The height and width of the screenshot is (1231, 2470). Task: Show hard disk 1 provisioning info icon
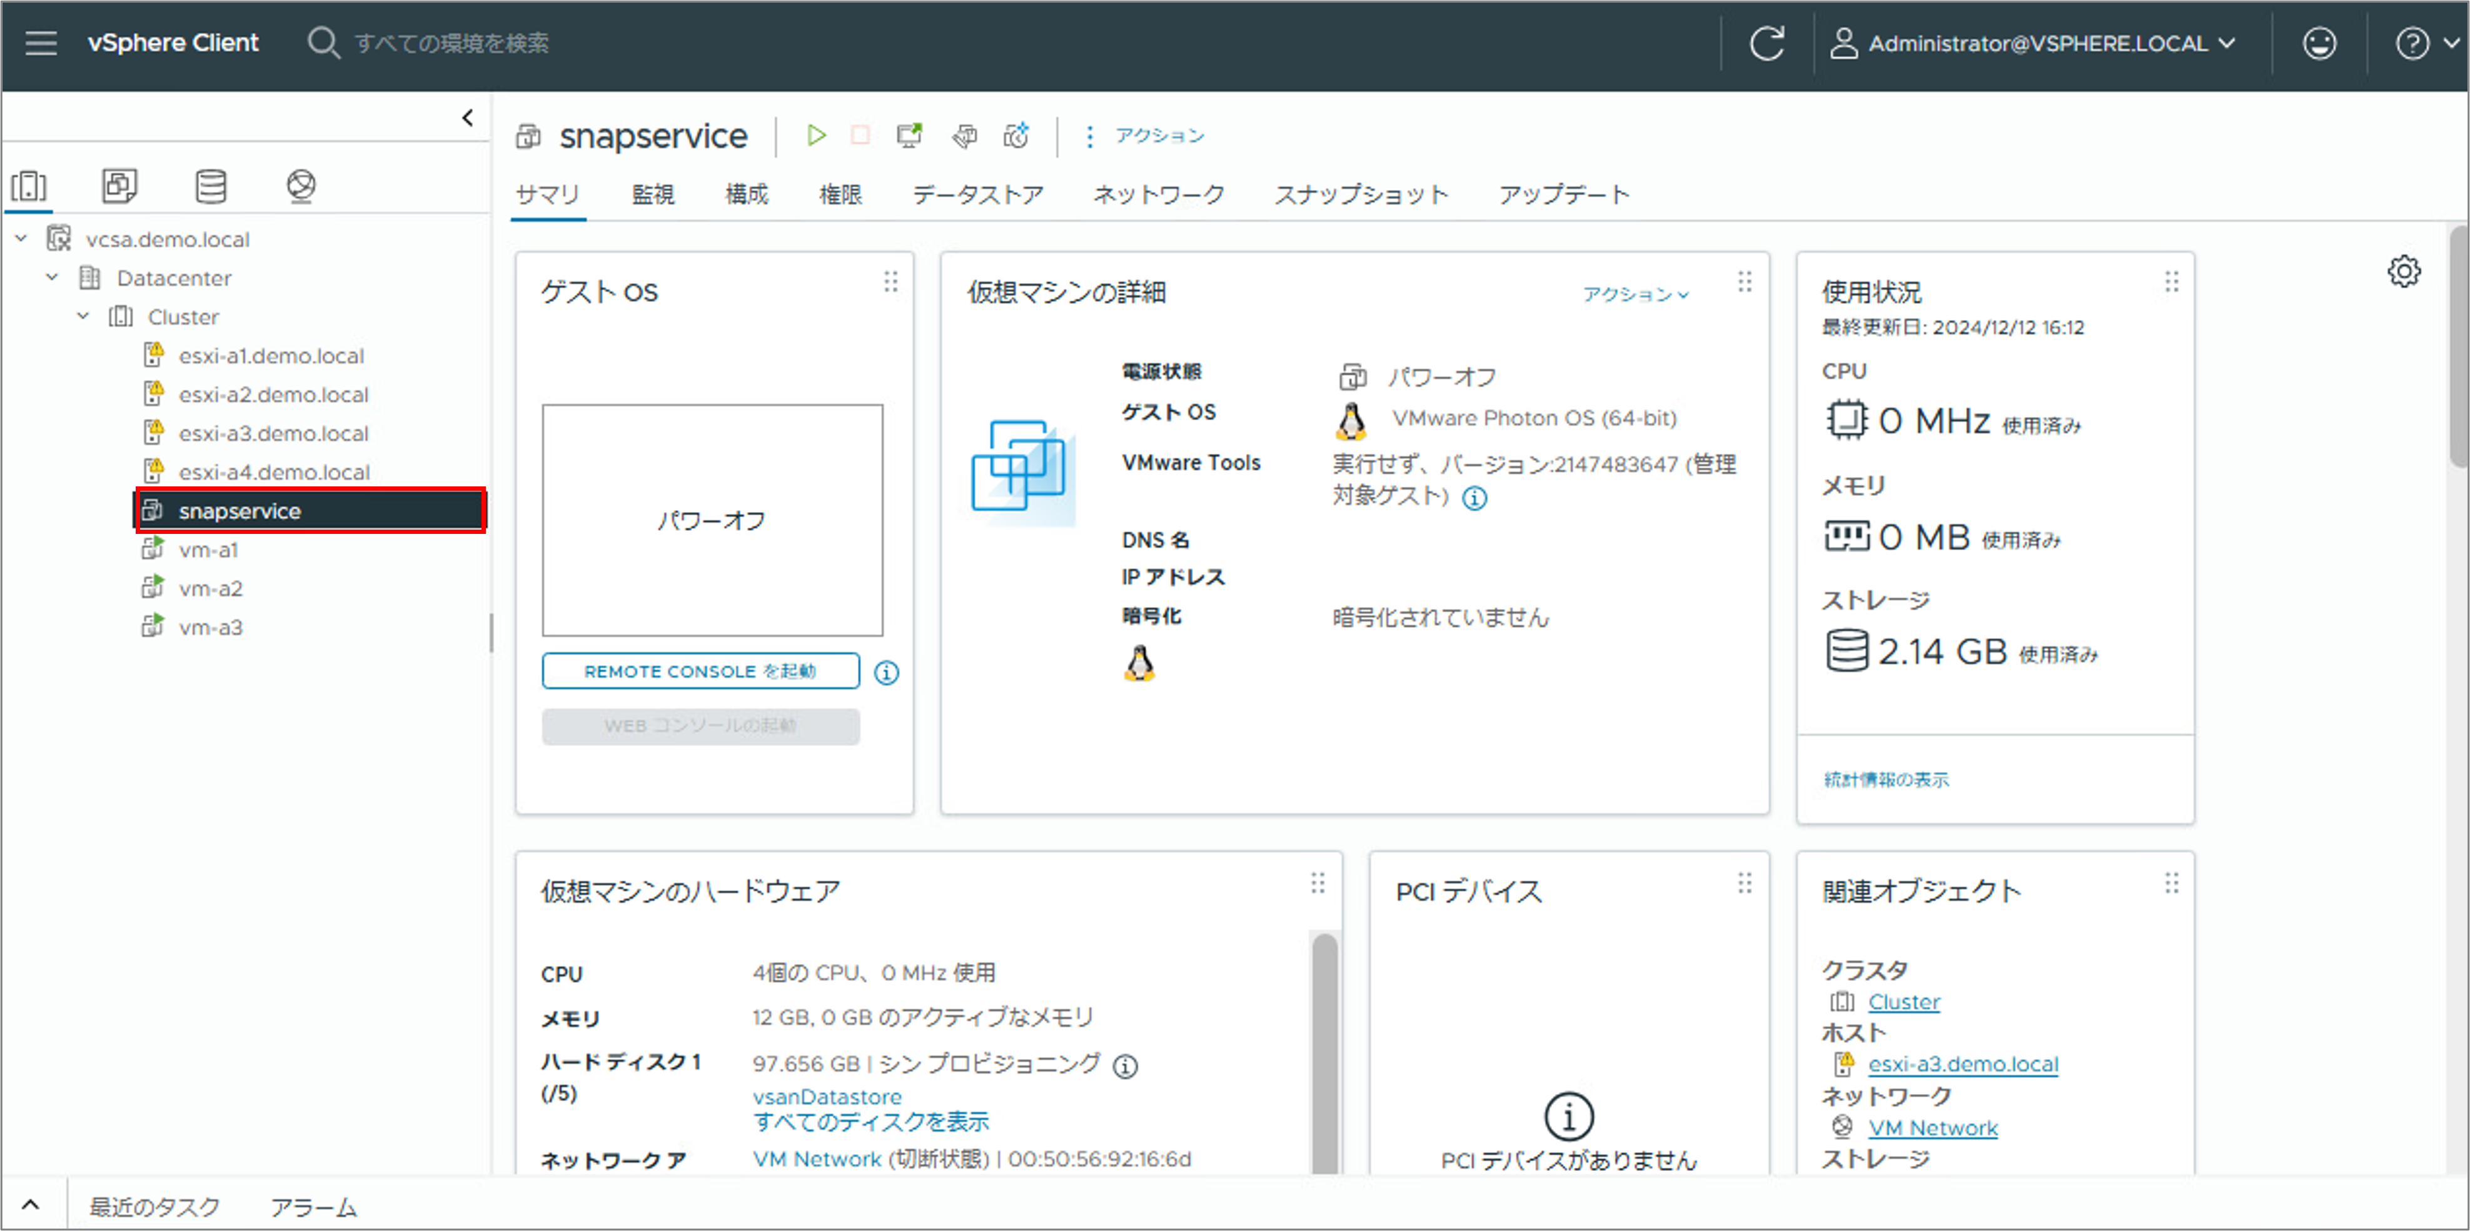click(1125, 1066)
